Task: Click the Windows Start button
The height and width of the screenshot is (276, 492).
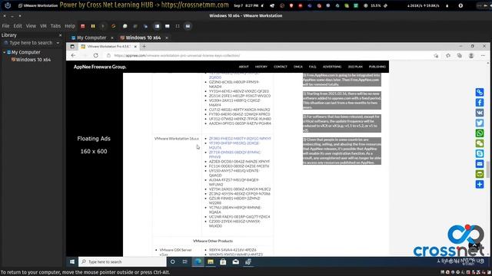Action: (x=72, y=262)
